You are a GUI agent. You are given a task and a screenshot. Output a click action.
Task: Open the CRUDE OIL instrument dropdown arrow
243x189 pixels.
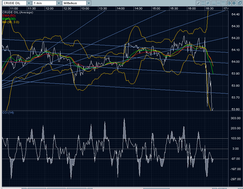(x=29, y=3)
